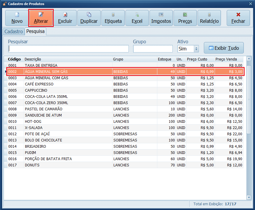Sort by Preço Venda column header

point(229,59)
